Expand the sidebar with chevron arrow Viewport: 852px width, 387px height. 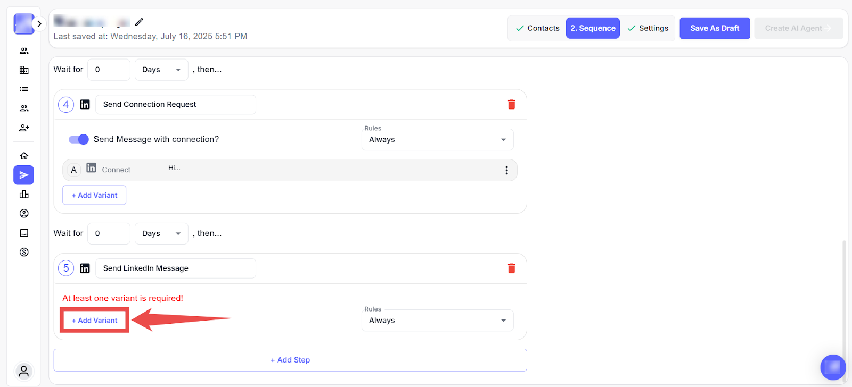click(x=39, y=24)
